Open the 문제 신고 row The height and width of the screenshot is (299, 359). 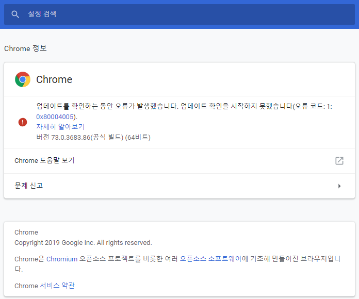(179, 186)
